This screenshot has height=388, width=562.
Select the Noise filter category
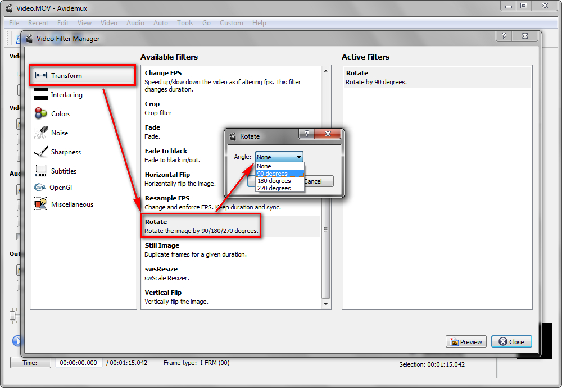pos(59,133)
